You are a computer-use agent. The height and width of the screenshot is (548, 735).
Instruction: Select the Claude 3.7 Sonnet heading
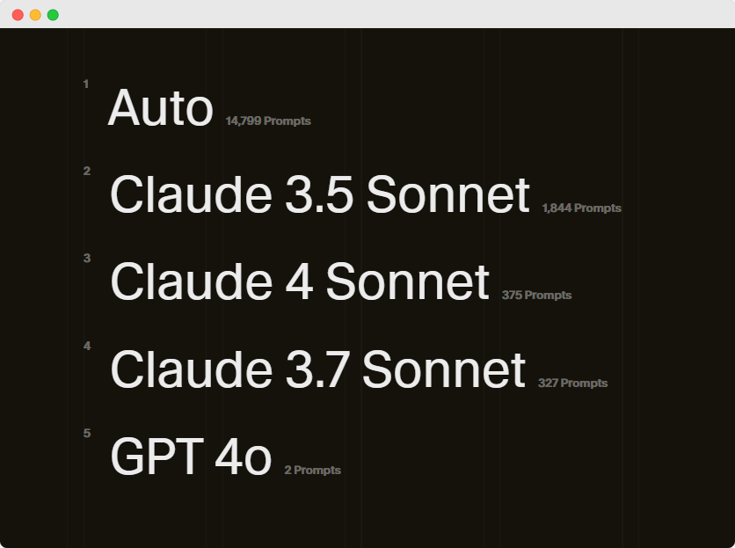coord(317,369)
